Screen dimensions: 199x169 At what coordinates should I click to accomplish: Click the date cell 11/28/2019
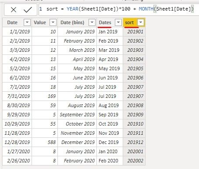(x=17, y=133)
